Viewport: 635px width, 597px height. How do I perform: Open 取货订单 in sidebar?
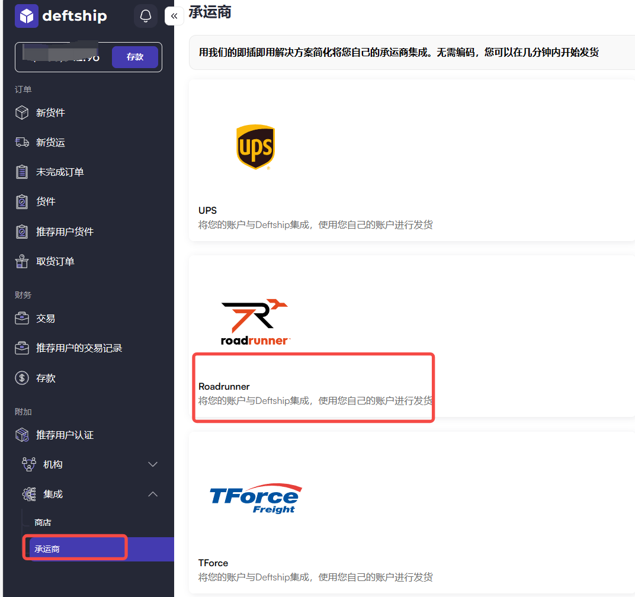55,261
